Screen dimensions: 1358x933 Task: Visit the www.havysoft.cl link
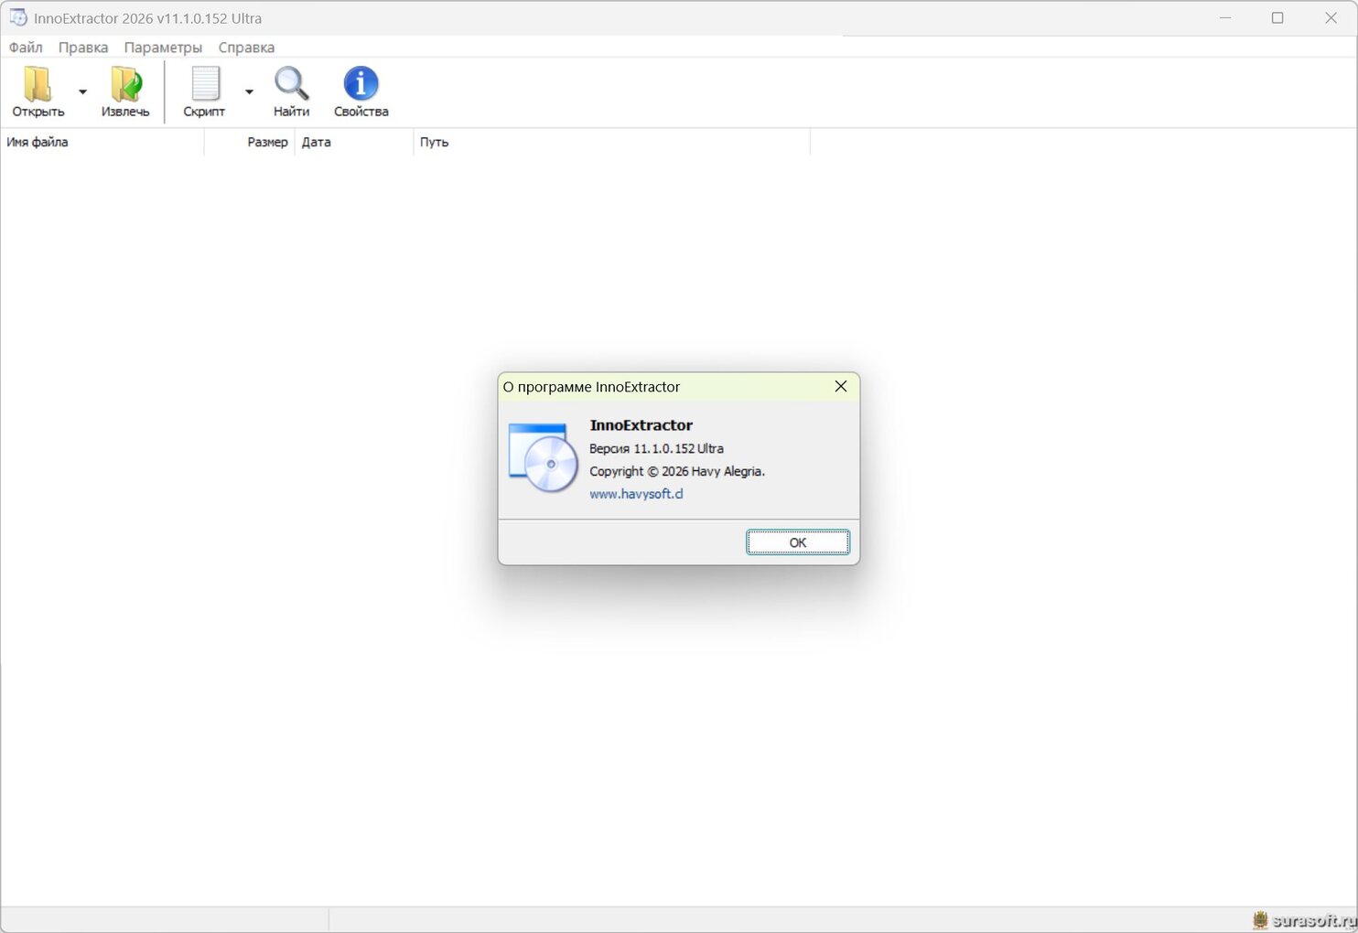point(636,494)
